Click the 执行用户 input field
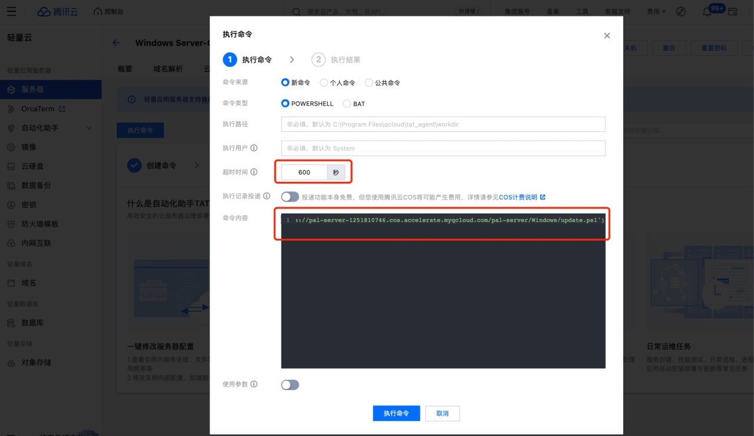Image resolution: width=754 pixels, height=436 pixels. tap(443, 148)
